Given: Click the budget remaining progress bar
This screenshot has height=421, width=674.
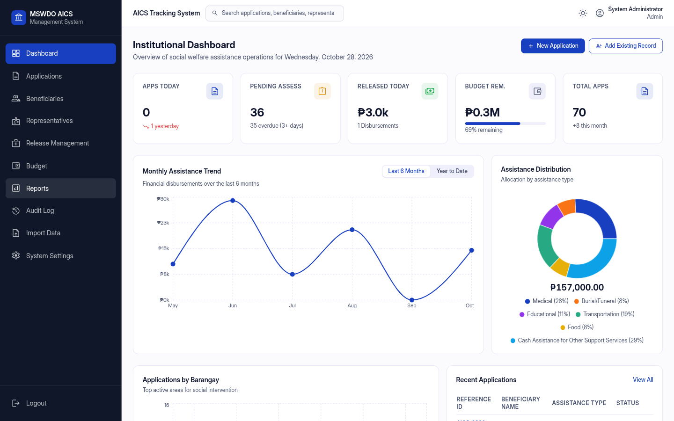Looking at the screenshot, I should click(x=505, y=123).
